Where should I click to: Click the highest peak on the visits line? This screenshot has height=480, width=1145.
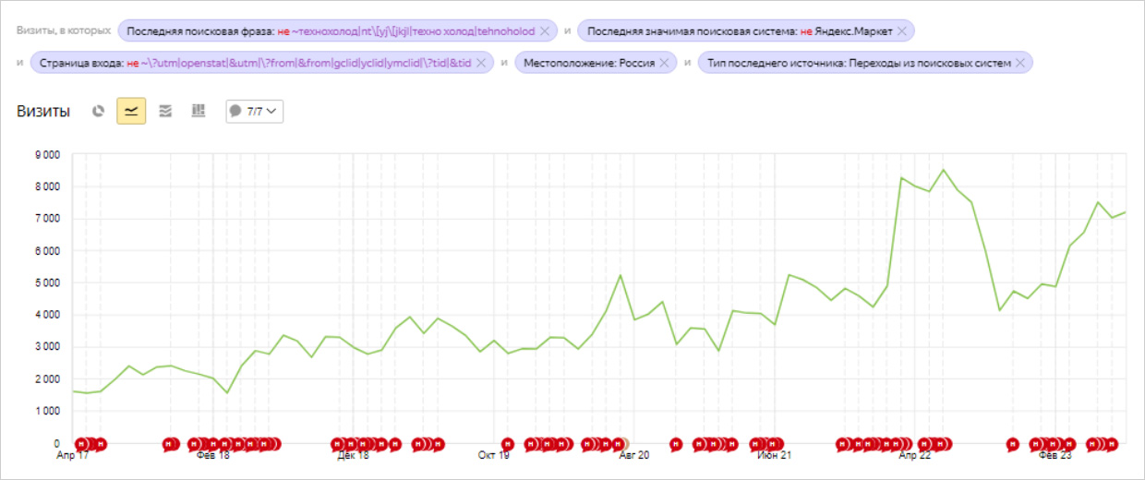pos(943,170)
